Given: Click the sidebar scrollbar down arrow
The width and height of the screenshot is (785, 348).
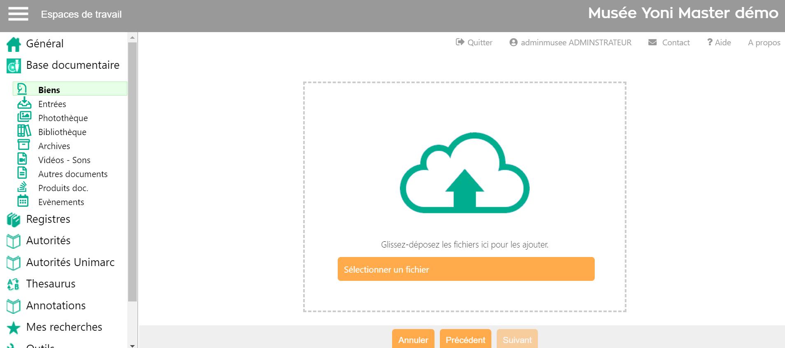Looking at the screenshot, I should [132, 346].
